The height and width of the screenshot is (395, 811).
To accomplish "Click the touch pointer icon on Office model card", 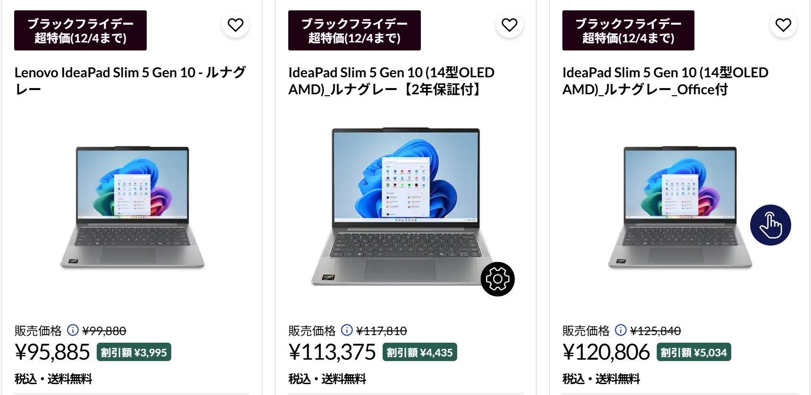I will click(x=770, y=225).
